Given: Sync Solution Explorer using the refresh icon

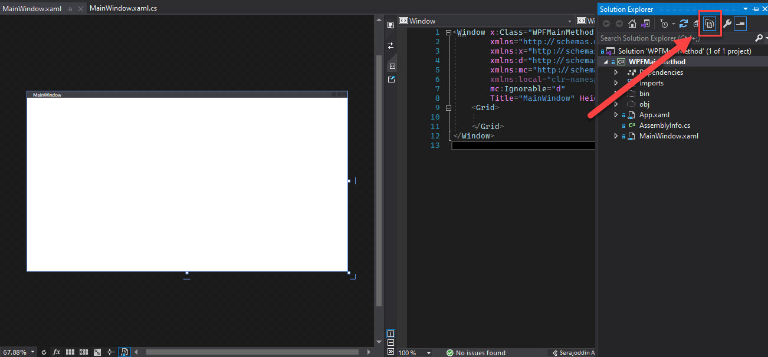Looking at the screenshot, I should pyautogui.click(x=684, y=24).
